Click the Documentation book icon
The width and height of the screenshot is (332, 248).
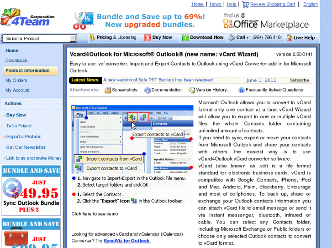click(147, 90)
